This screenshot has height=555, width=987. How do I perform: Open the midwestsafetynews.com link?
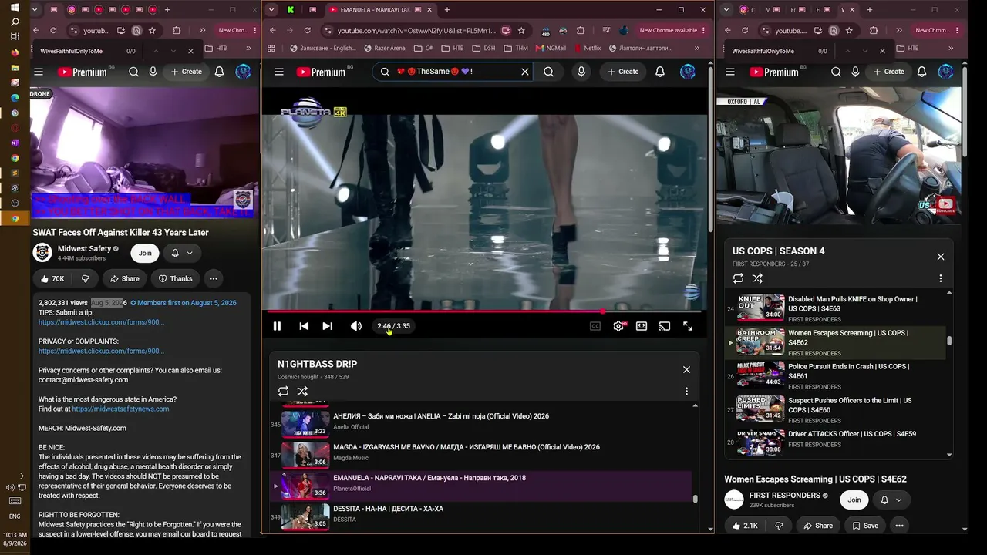coord(120,409)
